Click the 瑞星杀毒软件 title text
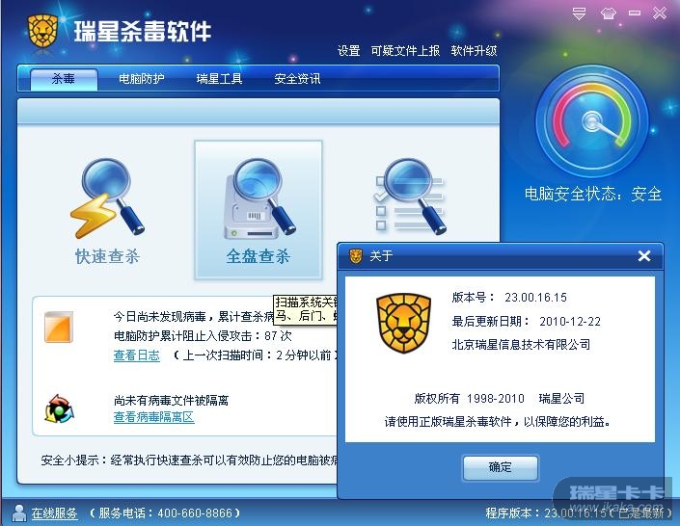The image size is (680, 526). point(142,31)
